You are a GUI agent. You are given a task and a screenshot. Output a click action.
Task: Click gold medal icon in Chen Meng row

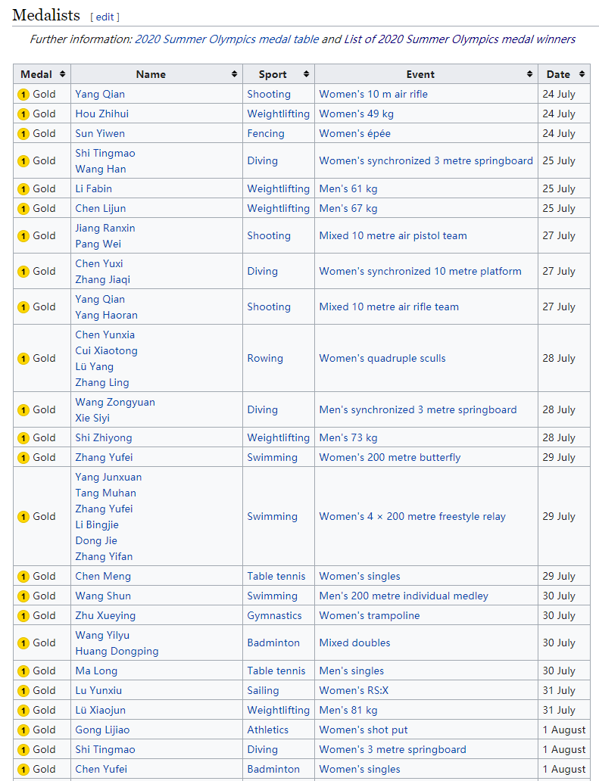click(23, 576)
